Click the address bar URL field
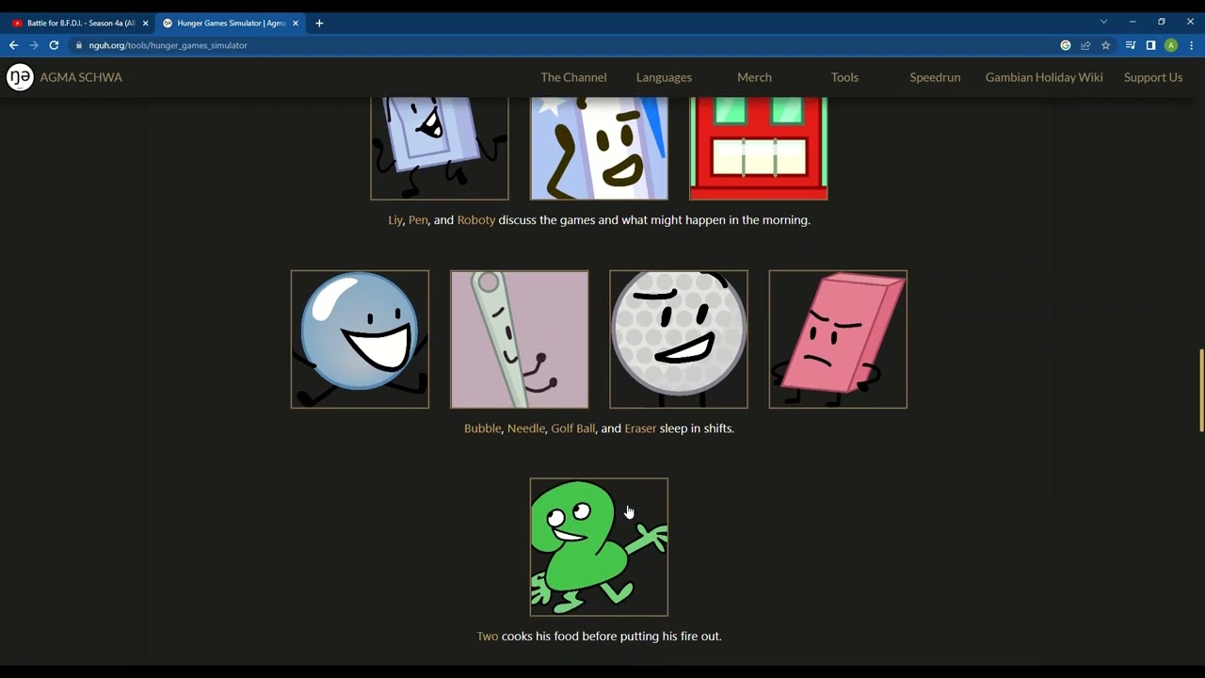The image size is (1205, 678). [565, 45]
